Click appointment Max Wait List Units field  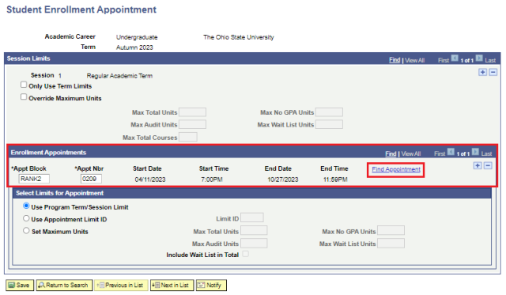pos(391,243)
